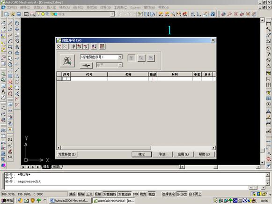
Task: Select the Spline curve tool
Action: tap(10, 35)
